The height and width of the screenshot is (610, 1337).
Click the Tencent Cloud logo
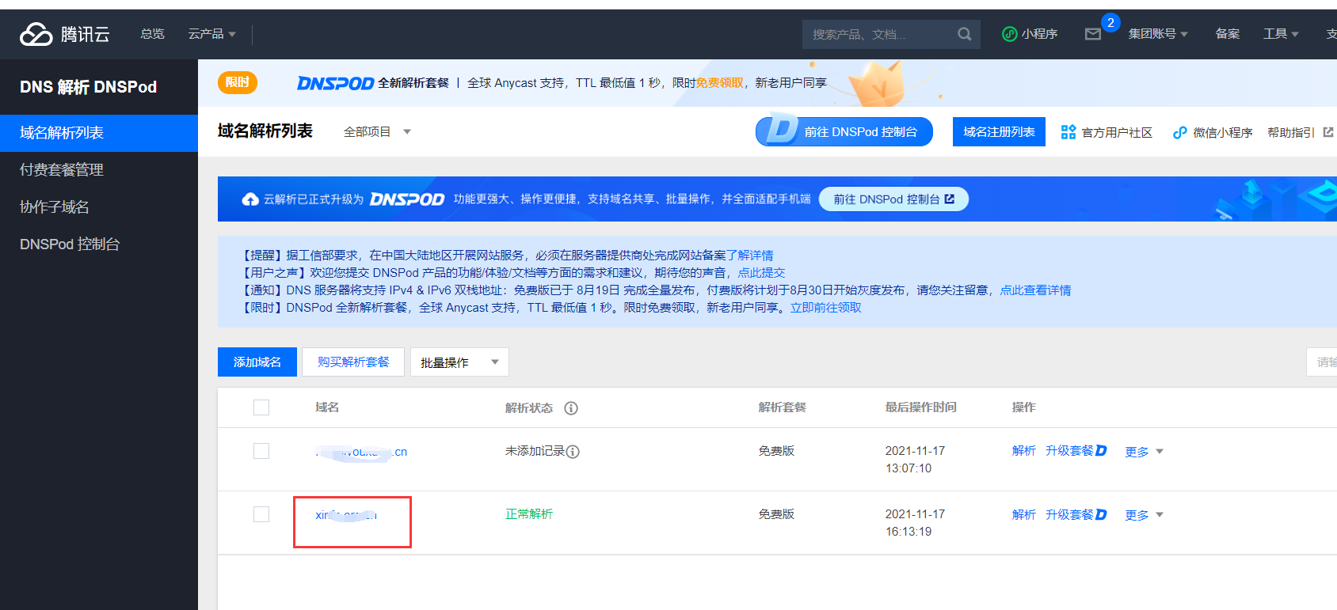(65, 34)
